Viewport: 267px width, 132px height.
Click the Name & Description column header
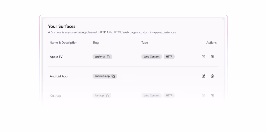tap(64, 43)
